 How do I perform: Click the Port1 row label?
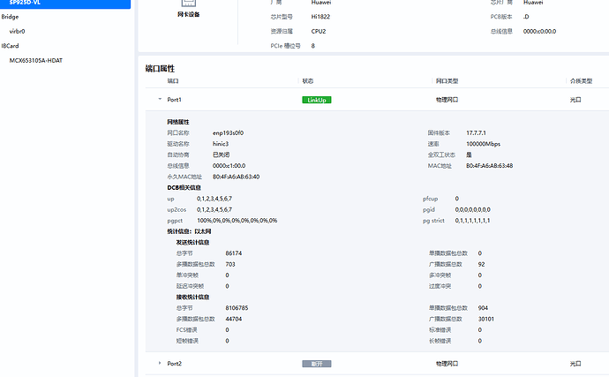(x=175, y=100)
